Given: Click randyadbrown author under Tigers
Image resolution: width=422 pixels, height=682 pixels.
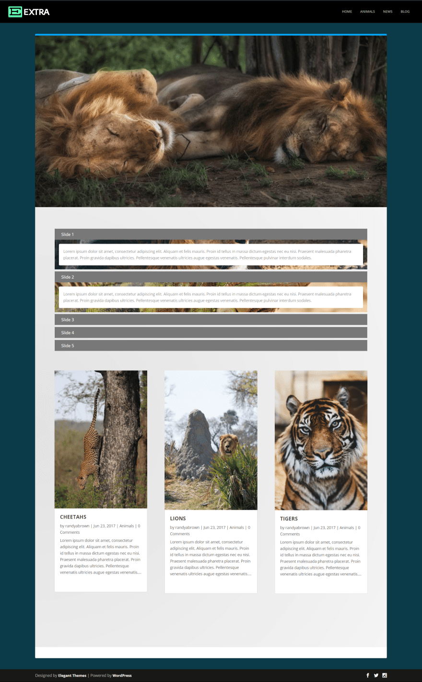Looking at the screenshot, I should tap(298, 528).
